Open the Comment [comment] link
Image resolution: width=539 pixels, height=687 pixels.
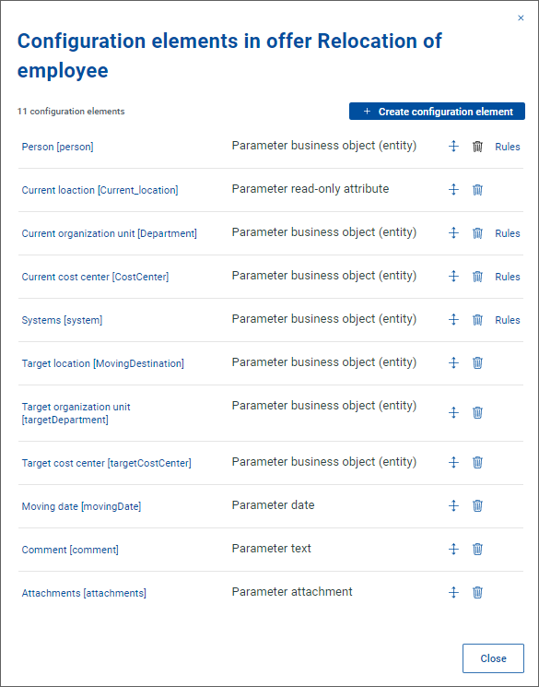tap(70, 550)
